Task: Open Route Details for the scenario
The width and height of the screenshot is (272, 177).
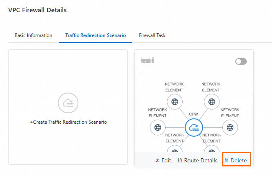Action: tap(201, 160)
